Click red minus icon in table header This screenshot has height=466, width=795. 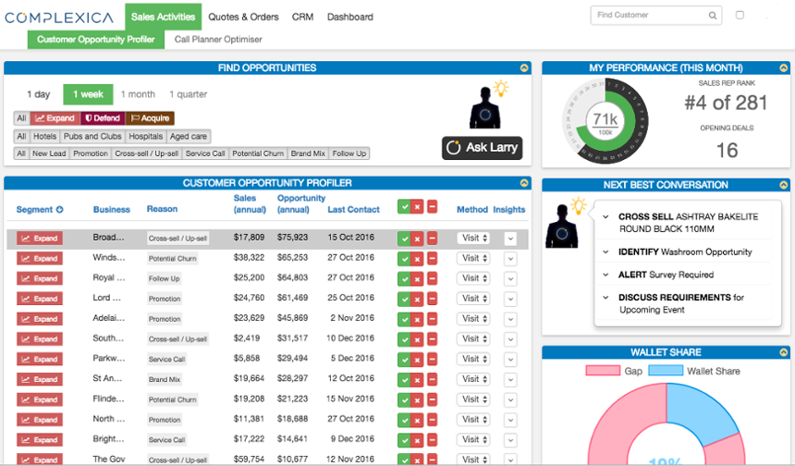pos(432,206)
